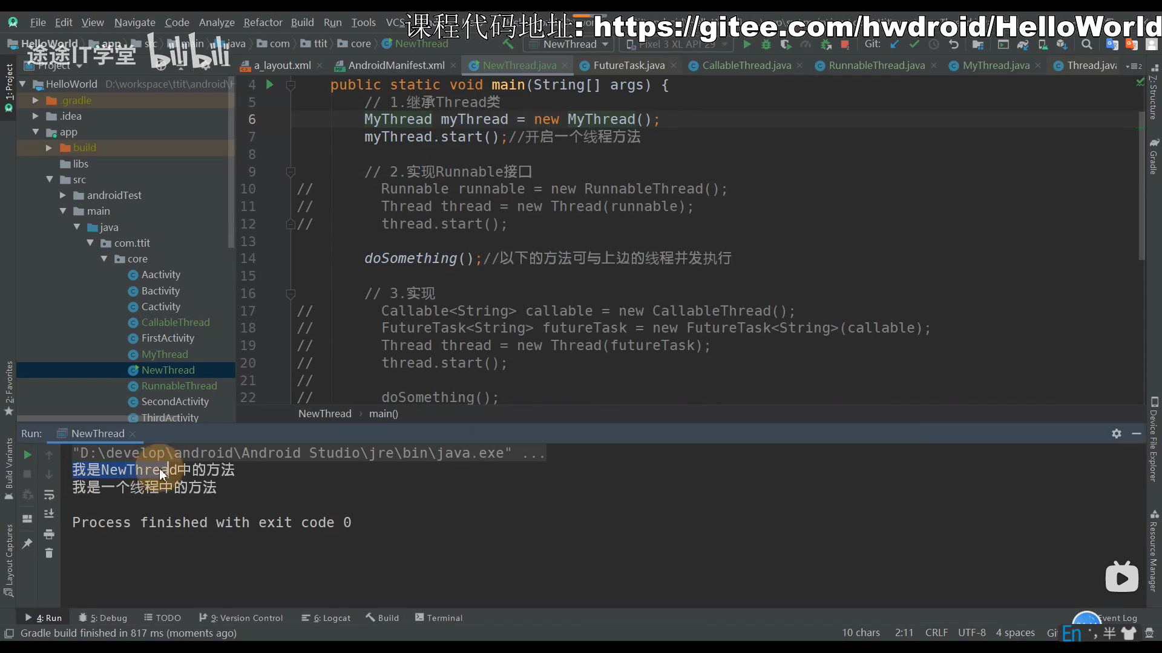The height and width of the screenshot is (653, 1162).
Task: Click the editor's vertical scrollbar
Action: click(1142, 186)
